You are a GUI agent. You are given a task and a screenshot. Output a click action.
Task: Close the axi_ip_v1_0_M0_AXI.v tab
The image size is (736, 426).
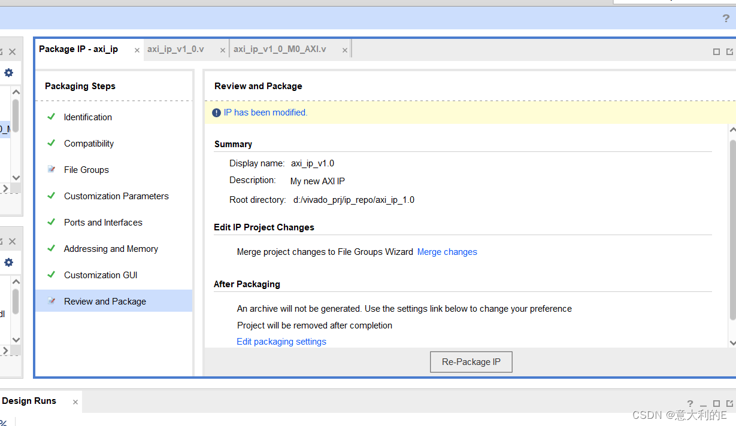(x=345, y=50)
